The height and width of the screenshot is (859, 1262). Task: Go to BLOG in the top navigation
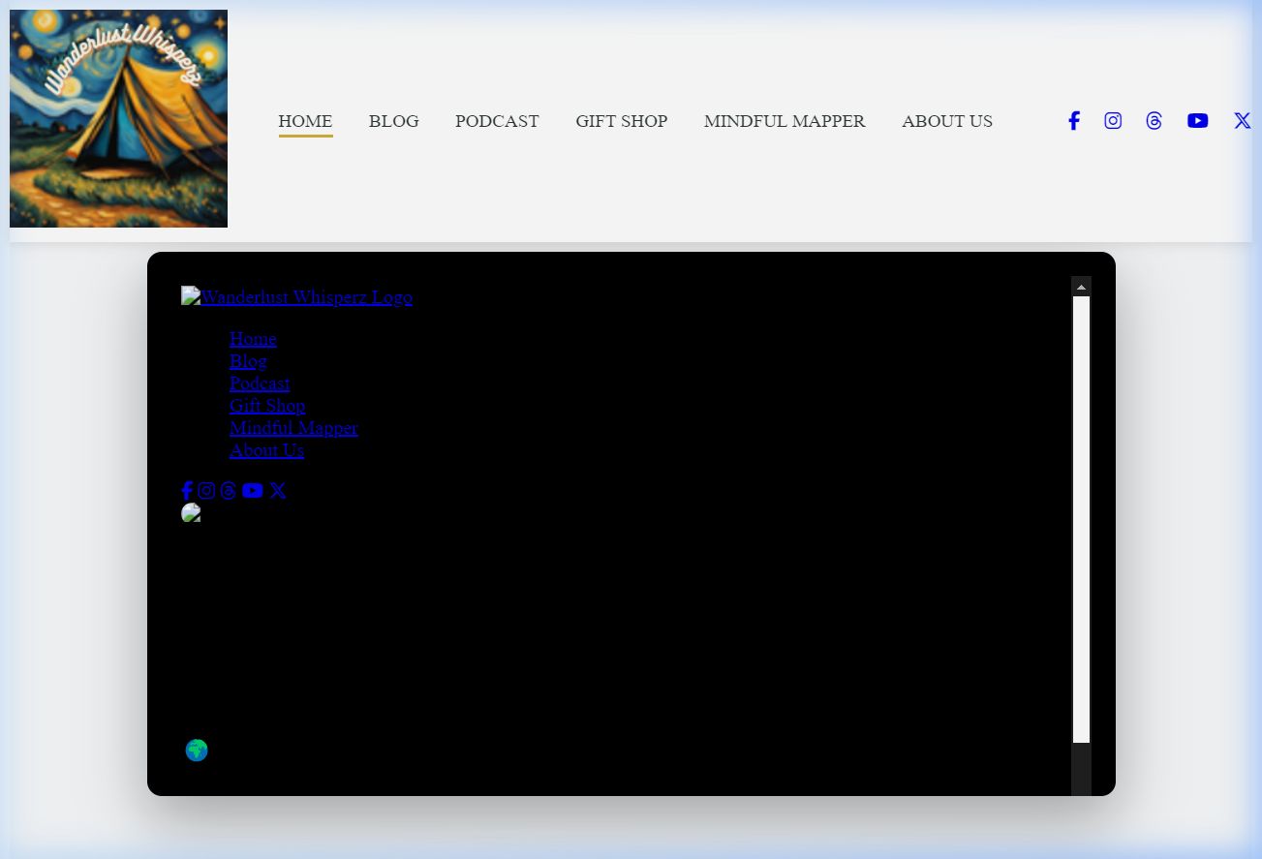pos(393,121)
